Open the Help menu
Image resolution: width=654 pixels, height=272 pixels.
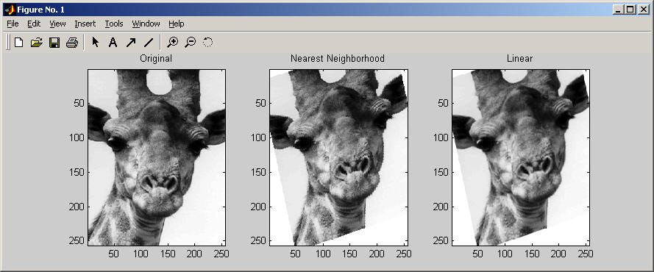177,24
